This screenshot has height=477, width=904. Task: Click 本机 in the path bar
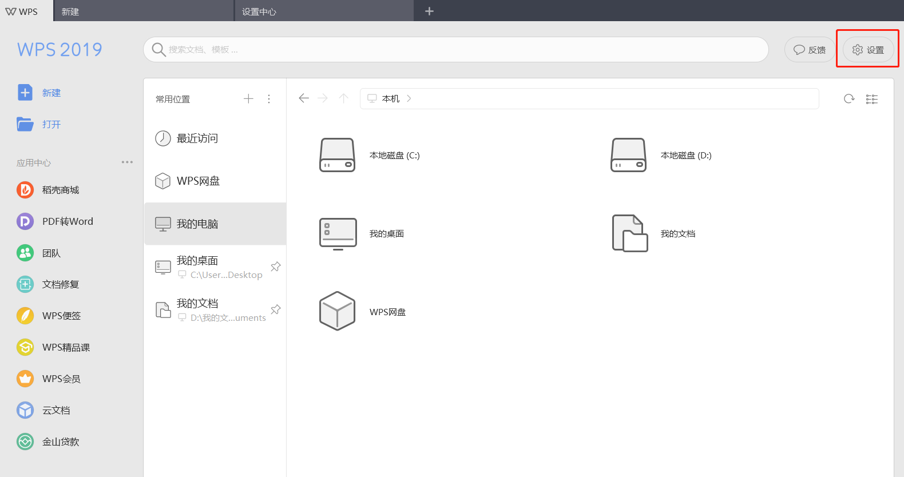391,98
